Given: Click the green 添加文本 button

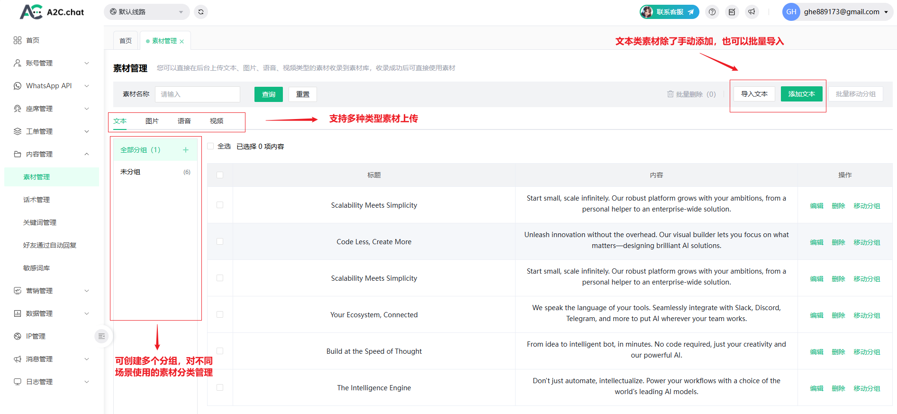Looking at the screenshot, I should point(801,94).
